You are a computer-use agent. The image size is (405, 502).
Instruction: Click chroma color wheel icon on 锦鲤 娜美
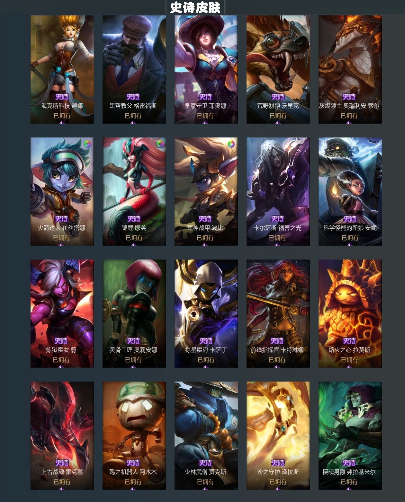click(x=160, y=144)
